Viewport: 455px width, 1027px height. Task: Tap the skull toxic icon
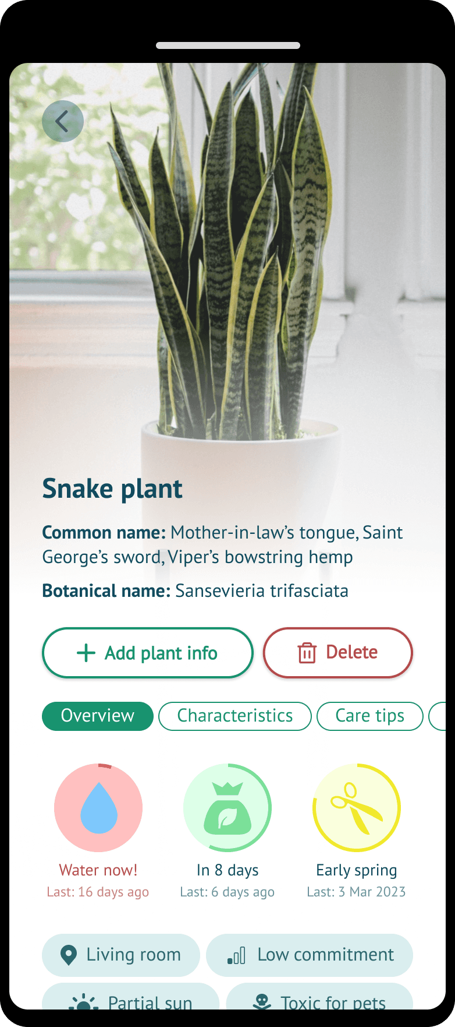click(x=262, y=1002)
